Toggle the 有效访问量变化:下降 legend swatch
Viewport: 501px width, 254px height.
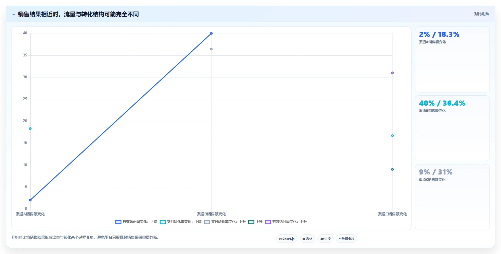(118, 222)
